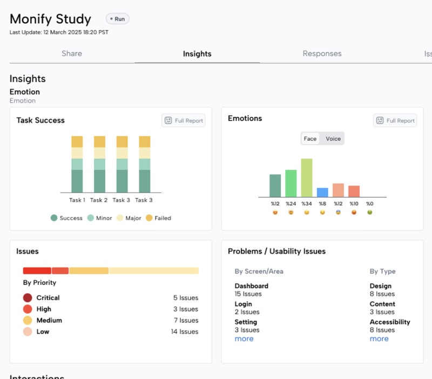Switch emotions view to Voice
The image size is (432, 379).
click(333, 139)
